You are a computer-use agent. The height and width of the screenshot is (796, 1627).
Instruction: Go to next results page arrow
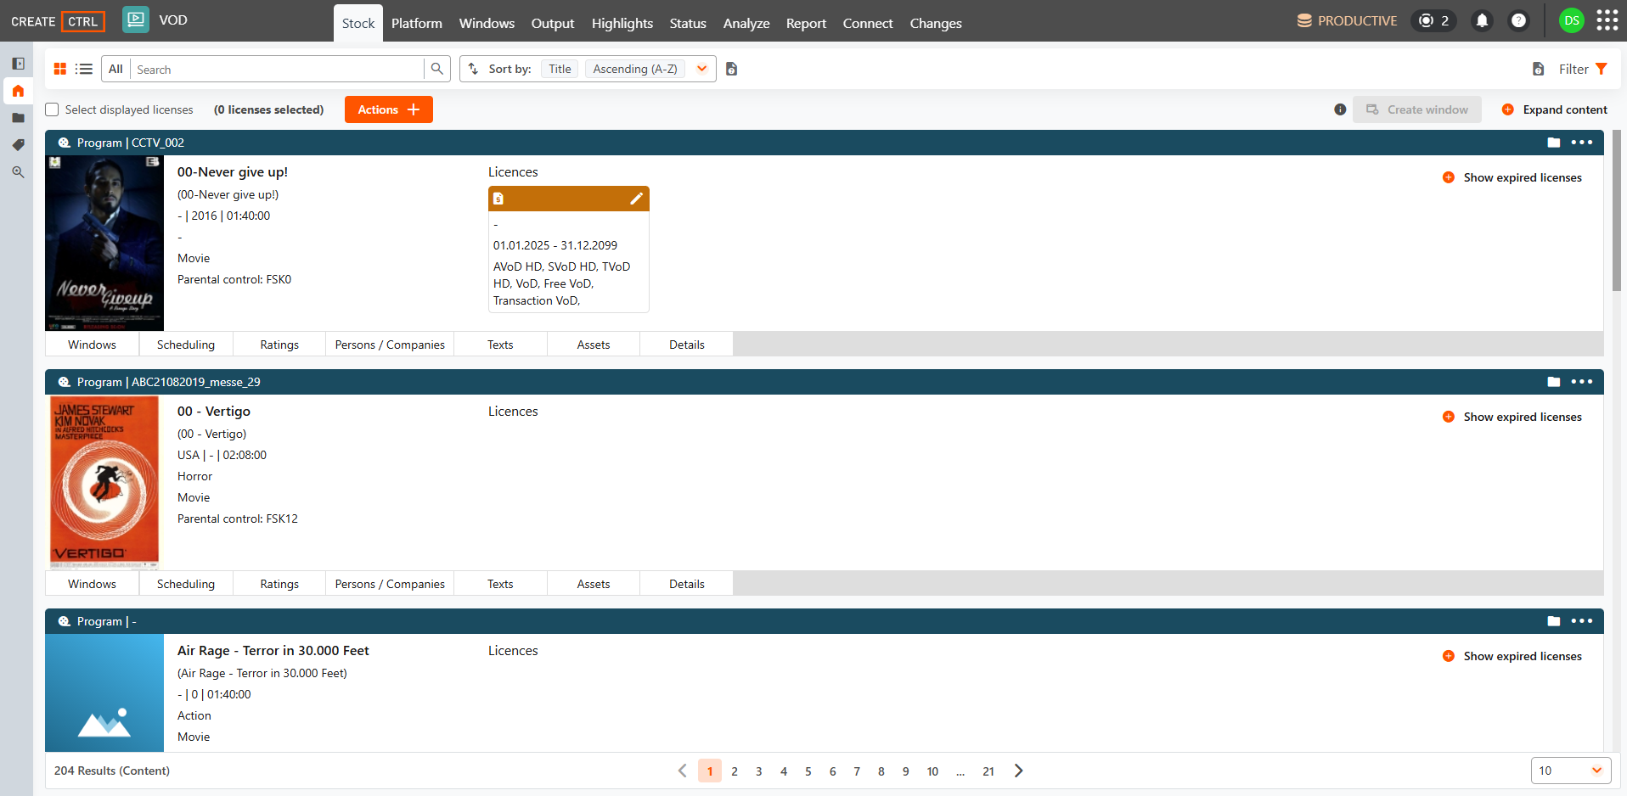(1019, 771)
